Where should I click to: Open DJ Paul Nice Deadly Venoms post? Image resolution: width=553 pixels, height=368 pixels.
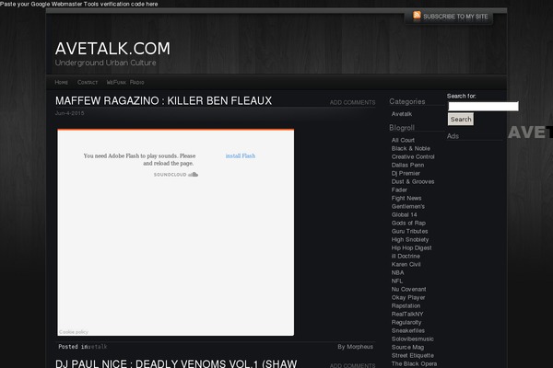pos(176,363)
